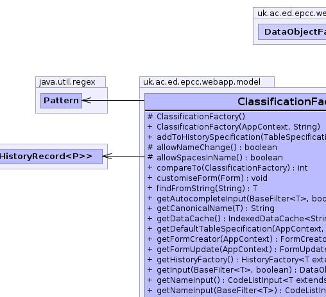This screenshot has height=297, width=326.
Task: Click the uk.ac.ed.epcc.webapp.model package label
Action: pyautogui.click(x=202, y=82)
